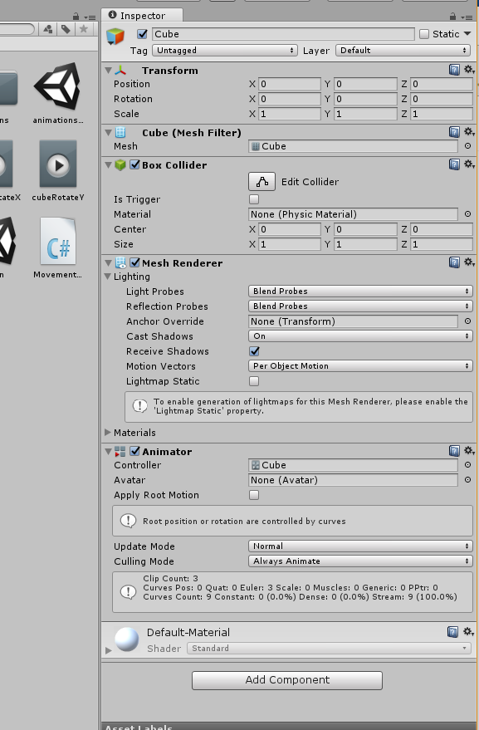Open Box Collider help reference icon
The width and height of the screenshot is (479, 730).
click(x=454, y=164)
